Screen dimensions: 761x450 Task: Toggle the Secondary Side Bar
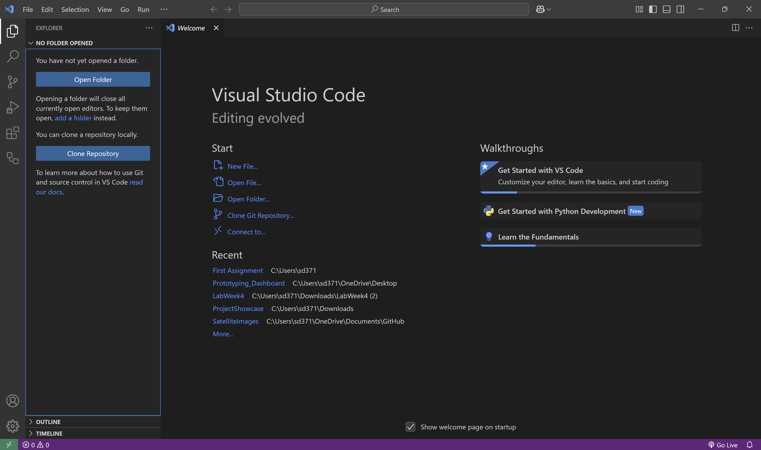point(680,9)
